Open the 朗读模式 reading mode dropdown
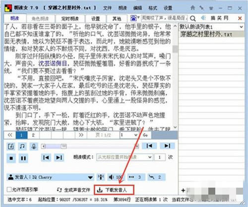Image resolution: width=248 pixels, height=207 pixels. 150,157
